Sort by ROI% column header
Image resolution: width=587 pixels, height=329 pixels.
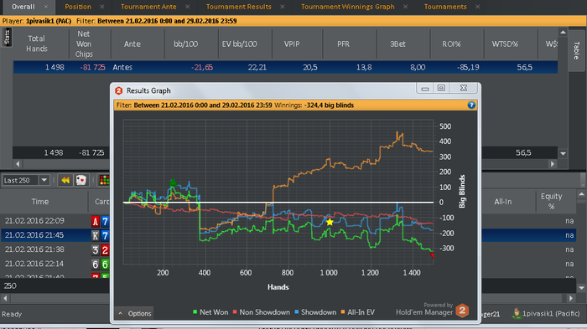coord(451,44)
